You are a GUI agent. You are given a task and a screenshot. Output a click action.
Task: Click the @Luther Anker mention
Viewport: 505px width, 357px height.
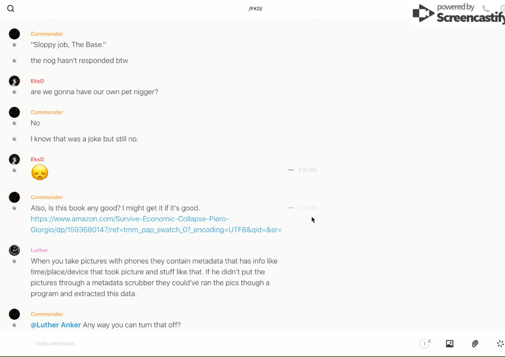click(x=56, y=325)
